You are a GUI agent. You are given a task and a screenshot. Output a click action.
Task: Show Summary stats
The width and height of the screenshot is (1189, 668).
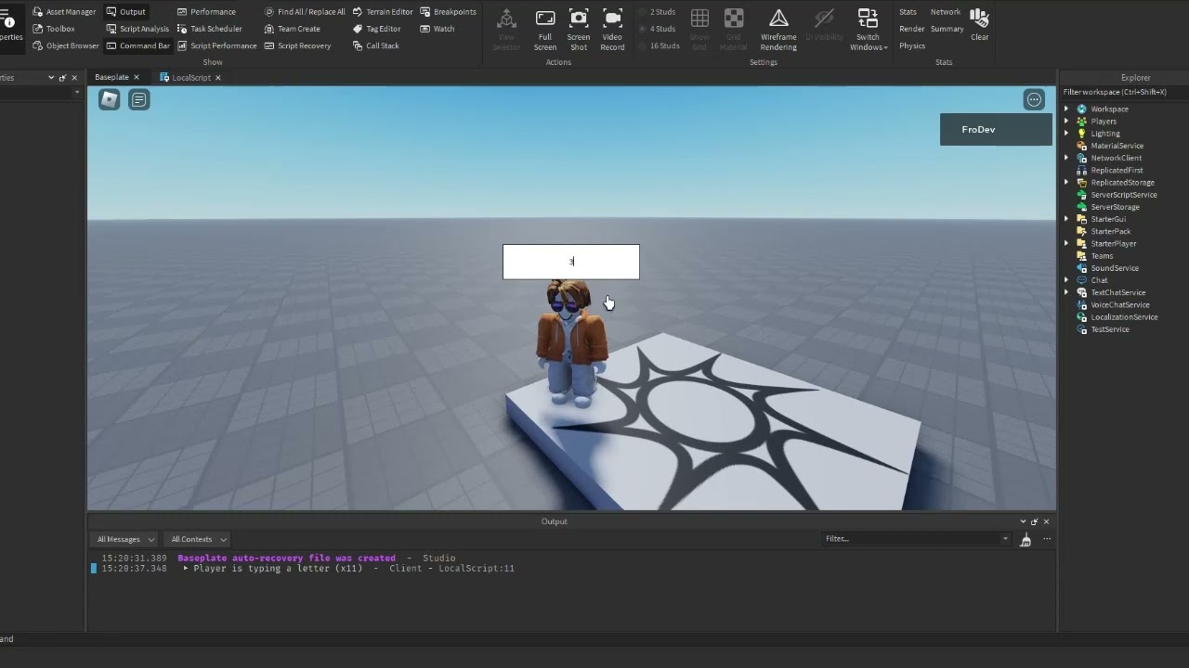[947, 29]
